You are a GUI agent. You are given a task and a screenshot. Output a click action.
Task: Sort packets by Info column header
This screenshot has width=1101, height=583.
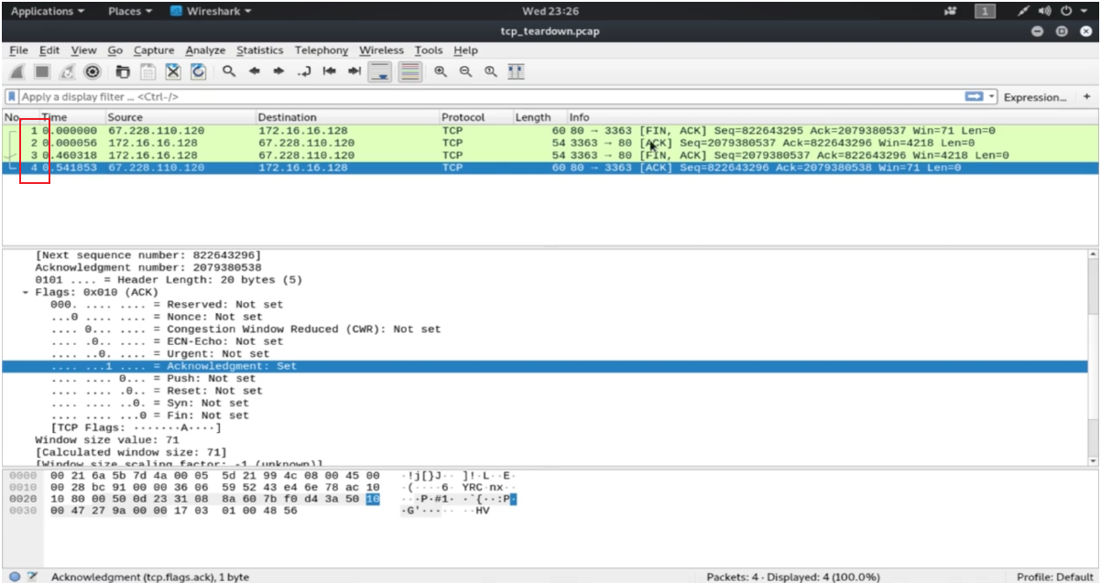831,117
